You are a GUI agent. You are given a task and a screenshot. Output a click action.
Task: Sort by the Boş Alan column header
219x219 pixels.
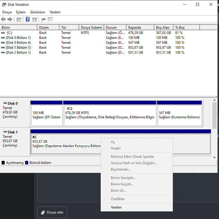click(x=164, y=27)
